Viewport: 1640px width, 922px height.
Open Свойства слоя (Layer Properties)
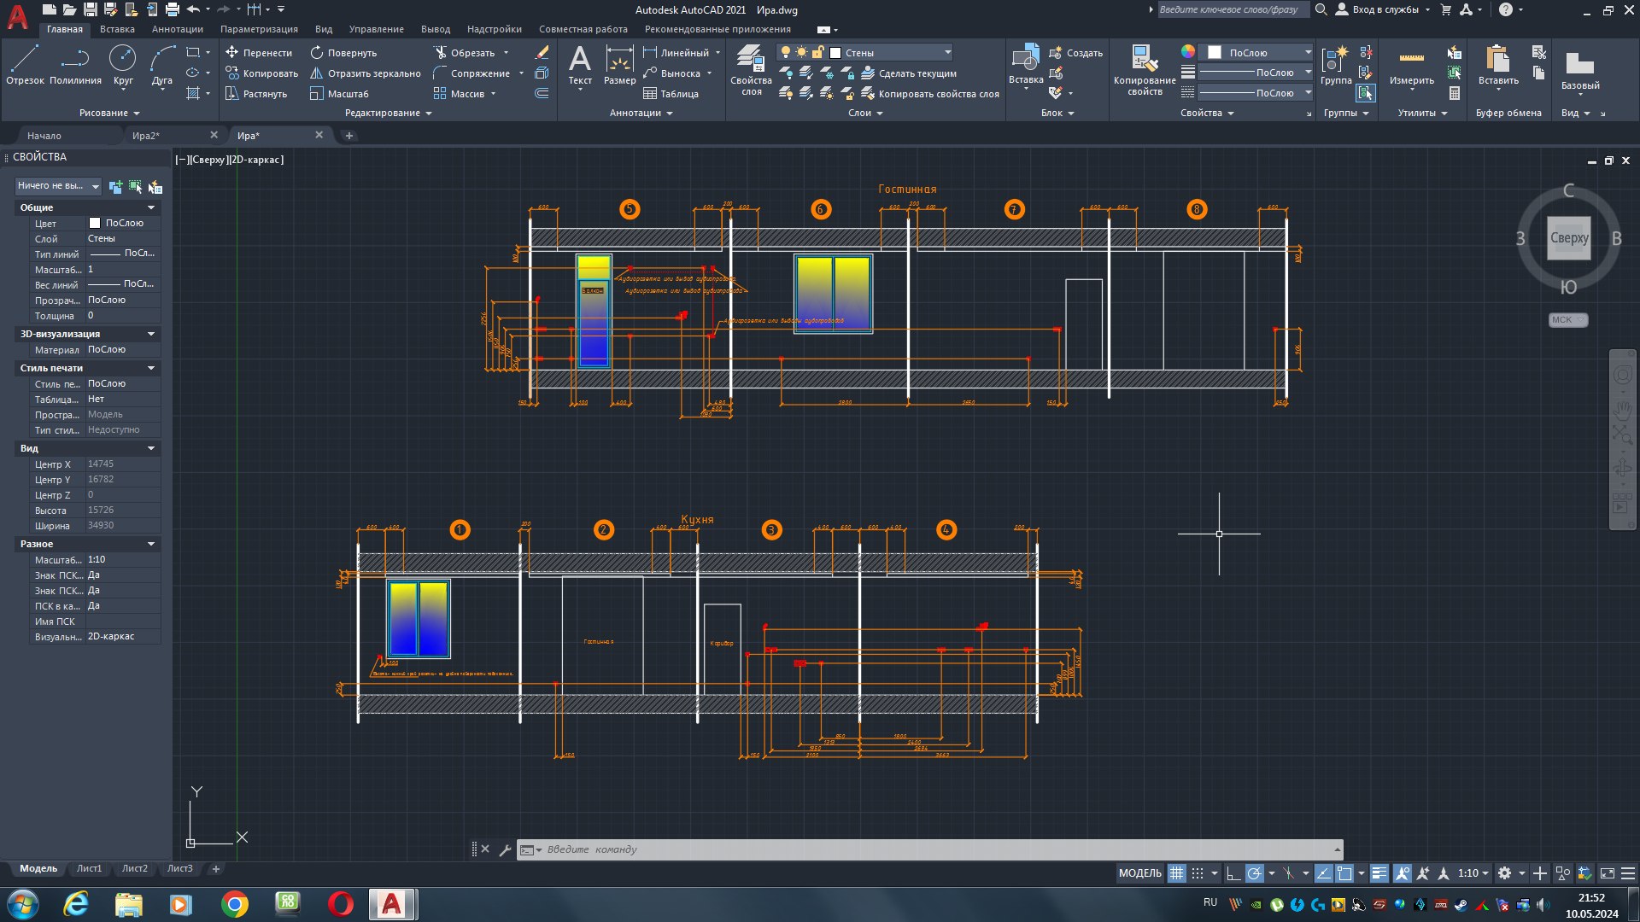tap(751, 70)
